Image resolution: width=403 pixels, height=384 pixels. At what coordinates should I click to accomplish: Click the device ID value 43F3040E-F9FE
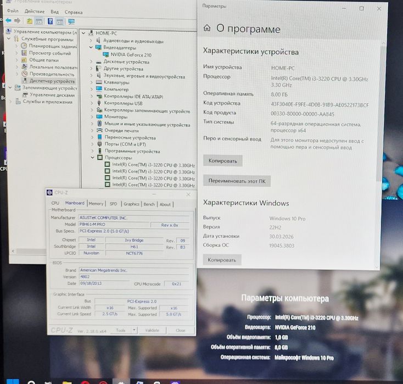[x=320, y=105]
